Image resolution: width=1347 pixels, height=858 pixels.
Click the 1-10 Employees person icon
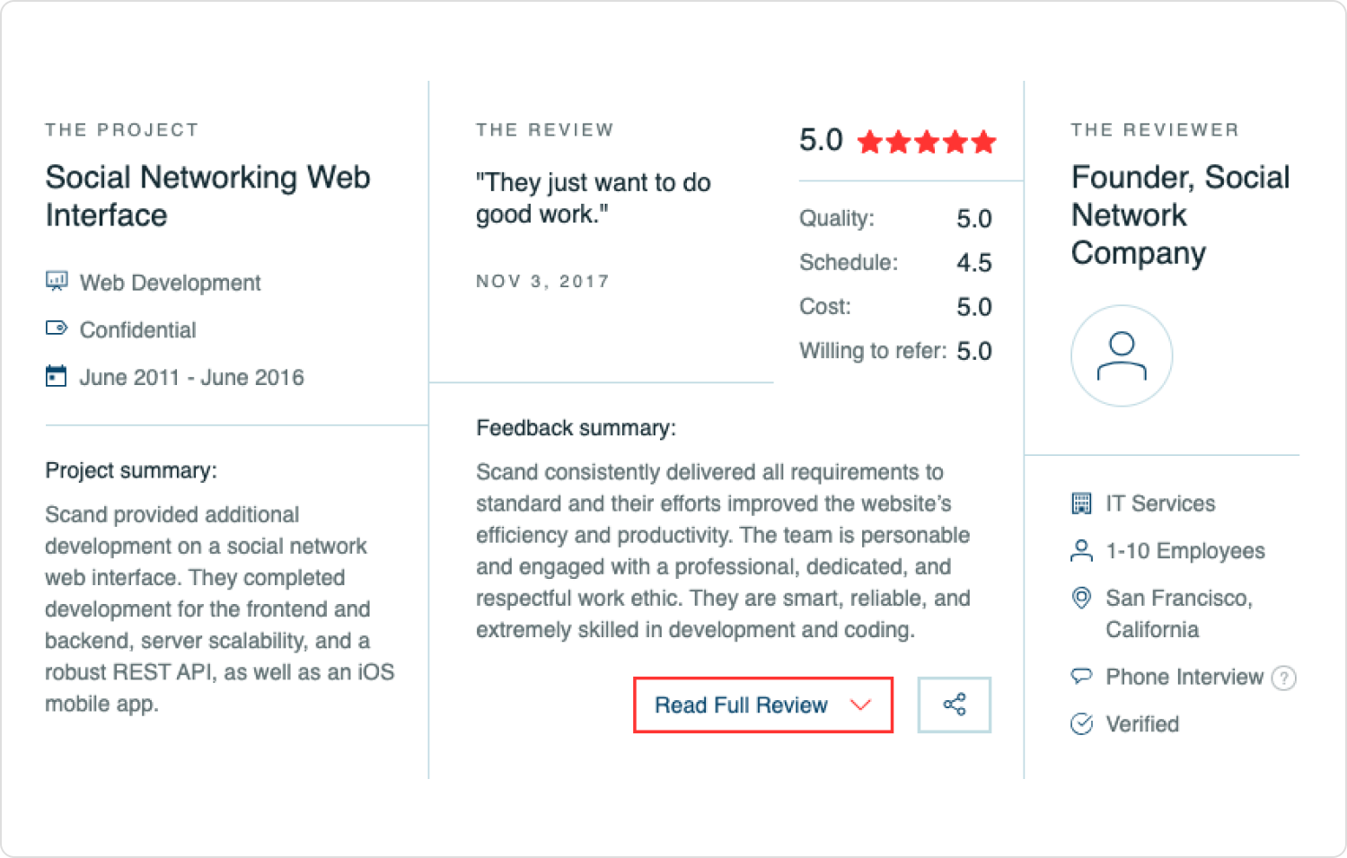pos(1082,550)
